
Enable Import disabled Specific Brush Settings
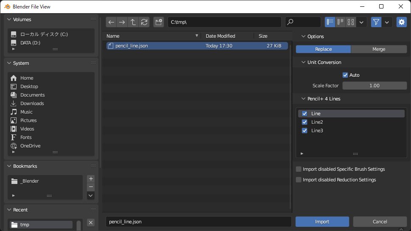pyautogui.click(x=299, y=169)
